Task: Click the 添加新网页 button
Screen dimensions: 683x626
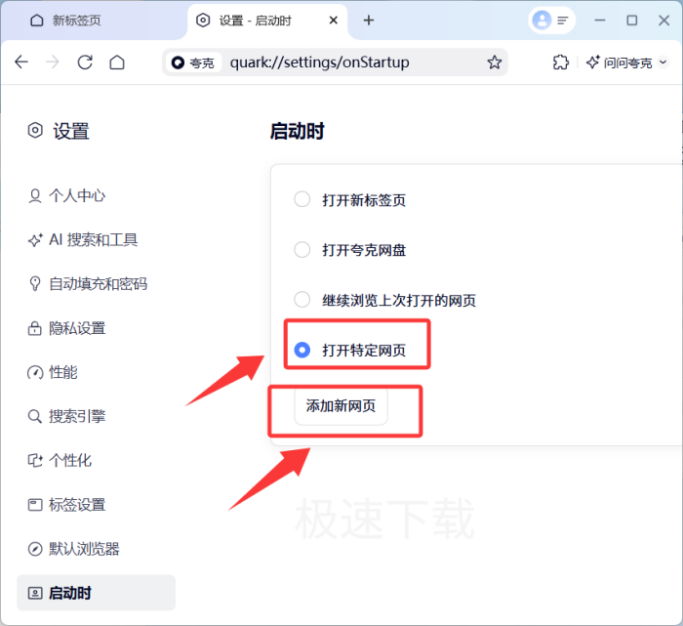Action: pyautogui.click(x=341, y=406)
